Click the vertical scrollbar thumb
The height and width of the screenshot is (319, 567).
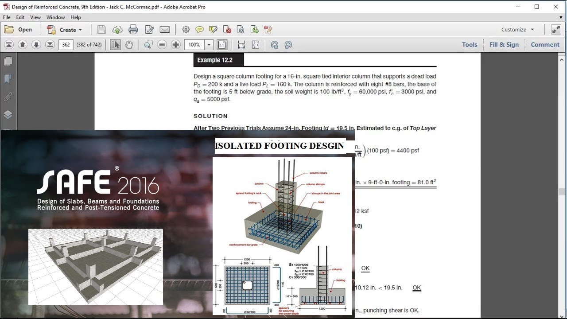point(562,192)
